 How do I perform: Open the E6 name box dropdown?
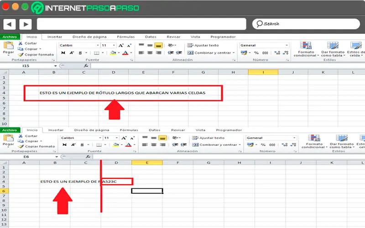click(57, 157)
